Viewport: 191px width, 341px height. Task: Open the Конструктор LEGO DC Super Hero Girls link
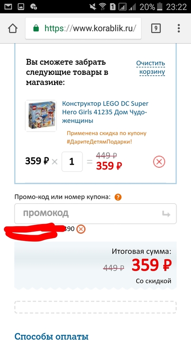click(x=105, y=112)
